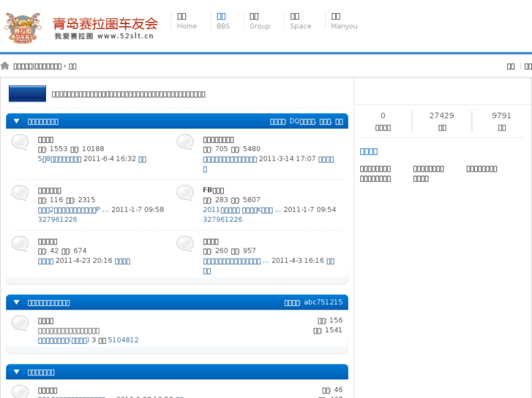This screenshot has height=398, width=532.
Task: Click bubble icon of forum with 156 threads
Action: (x=20, y=323)
